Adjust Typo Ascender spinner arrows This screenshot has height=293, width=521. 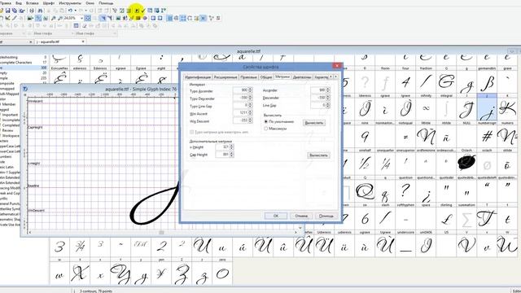250,90
